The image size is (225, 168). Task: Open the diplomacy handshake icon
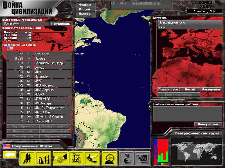(x=60, y=158)
